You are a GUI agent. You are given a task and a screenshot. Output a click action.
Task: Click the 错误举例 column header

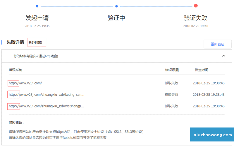(16, 70)
